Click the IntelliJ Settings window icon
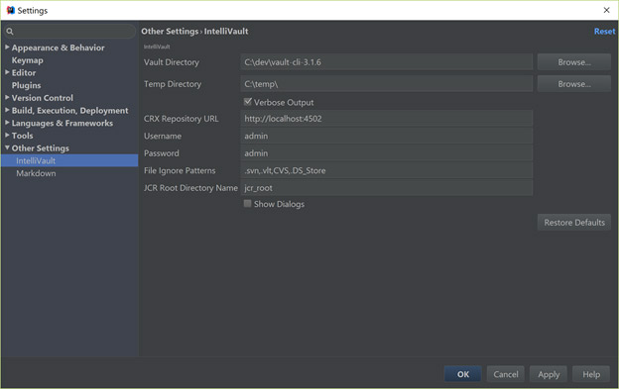Image resolution: width=619 pixels, height=389 pixels. click(x=11, y=10)
